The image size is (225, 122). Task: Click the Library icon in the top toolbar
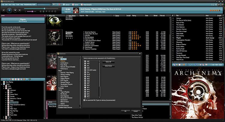tap(64, 4)
